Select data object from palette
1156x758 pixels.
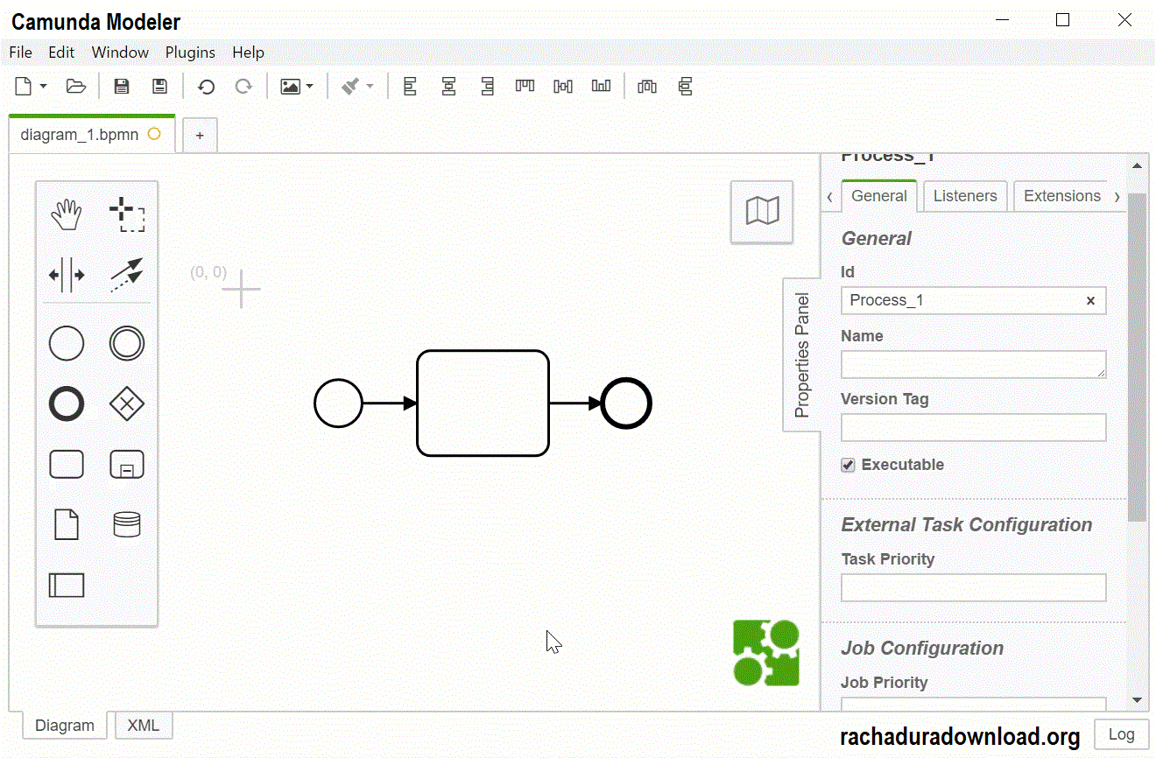(67, 525)
